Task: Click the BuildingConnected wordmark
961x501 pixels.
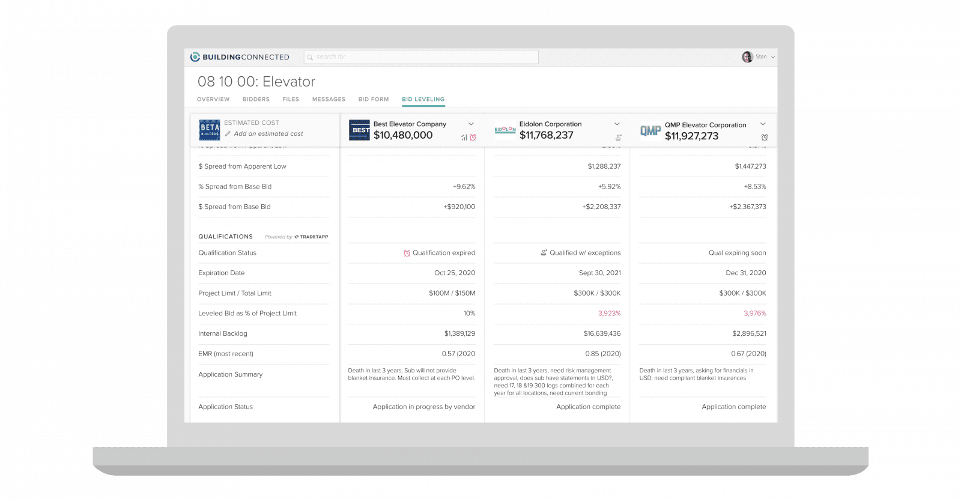Action: coord(246,57)
